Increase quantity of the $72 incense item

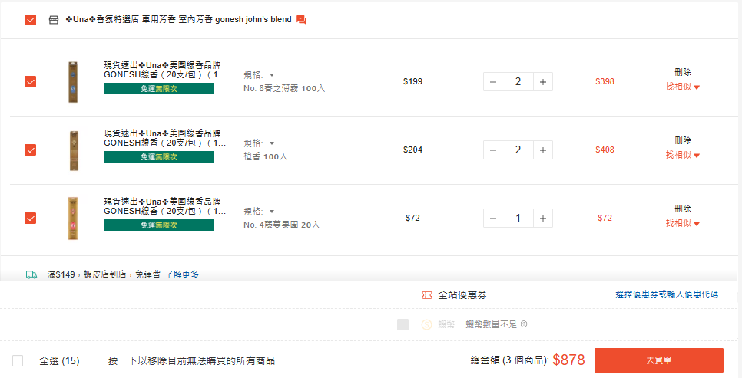pyautogui.click(x=542, y=219)
